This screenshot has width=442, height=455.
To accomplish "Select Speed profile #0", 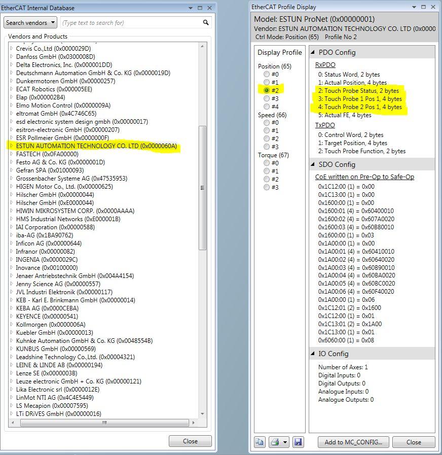I will (x=267, y=122).
